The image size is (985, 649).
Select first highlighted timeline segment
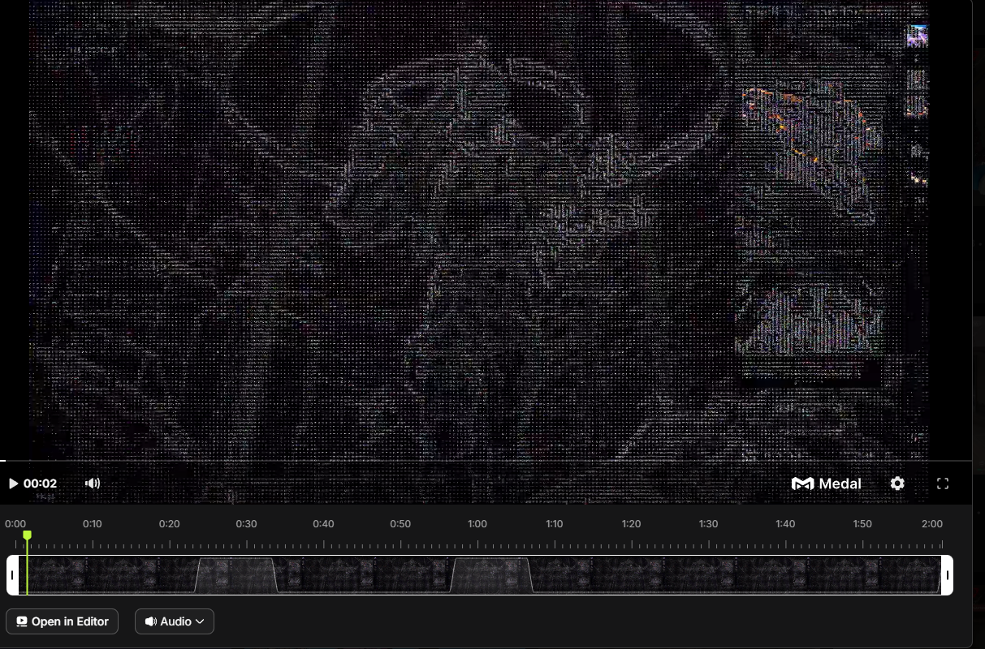coord(235,575)
